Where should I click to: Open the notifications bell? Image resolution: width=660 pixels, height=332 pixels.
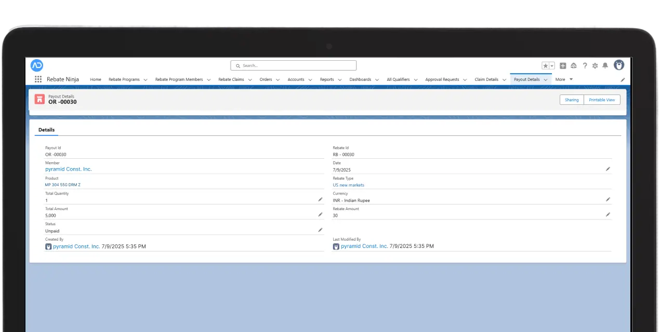pos(605,66)
